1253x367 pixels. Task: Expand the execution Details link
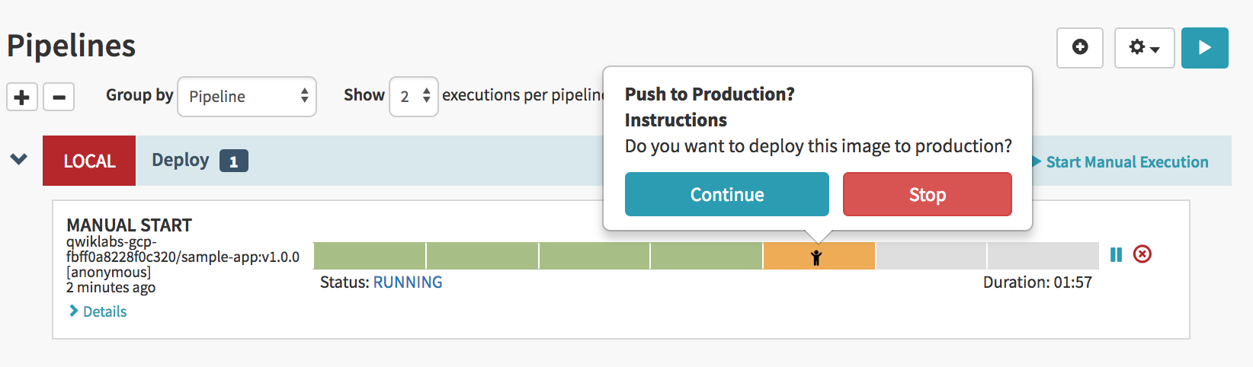(x=104, y=311)
